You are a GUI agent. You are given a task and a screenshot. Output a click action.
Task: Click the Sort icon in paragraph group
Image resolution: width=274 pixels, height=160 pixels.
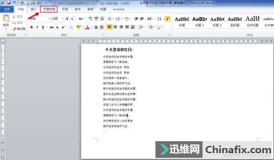(159, 19)
